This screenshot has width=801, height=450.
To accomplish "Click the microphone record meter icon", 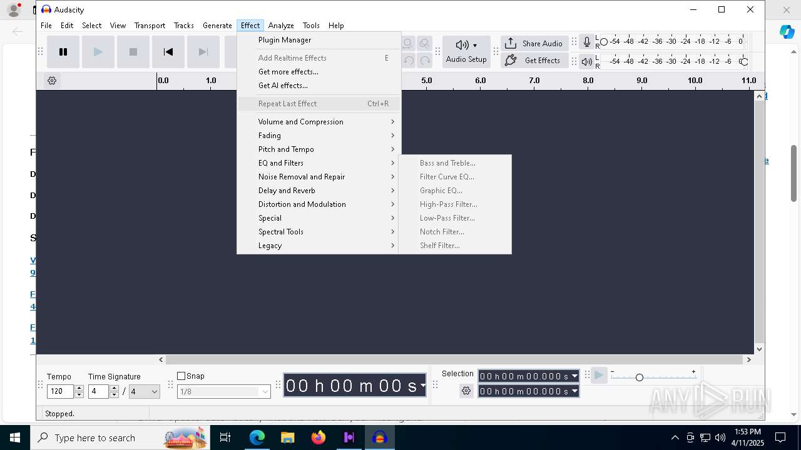I will 586,42.
